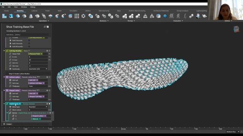This screenshot has height=136, width=243.
Task: Toggle the lock W bounds checkbox
Action: coord(29,46)
